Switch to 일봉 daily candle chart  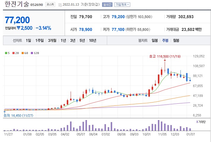tap(155, 40)
